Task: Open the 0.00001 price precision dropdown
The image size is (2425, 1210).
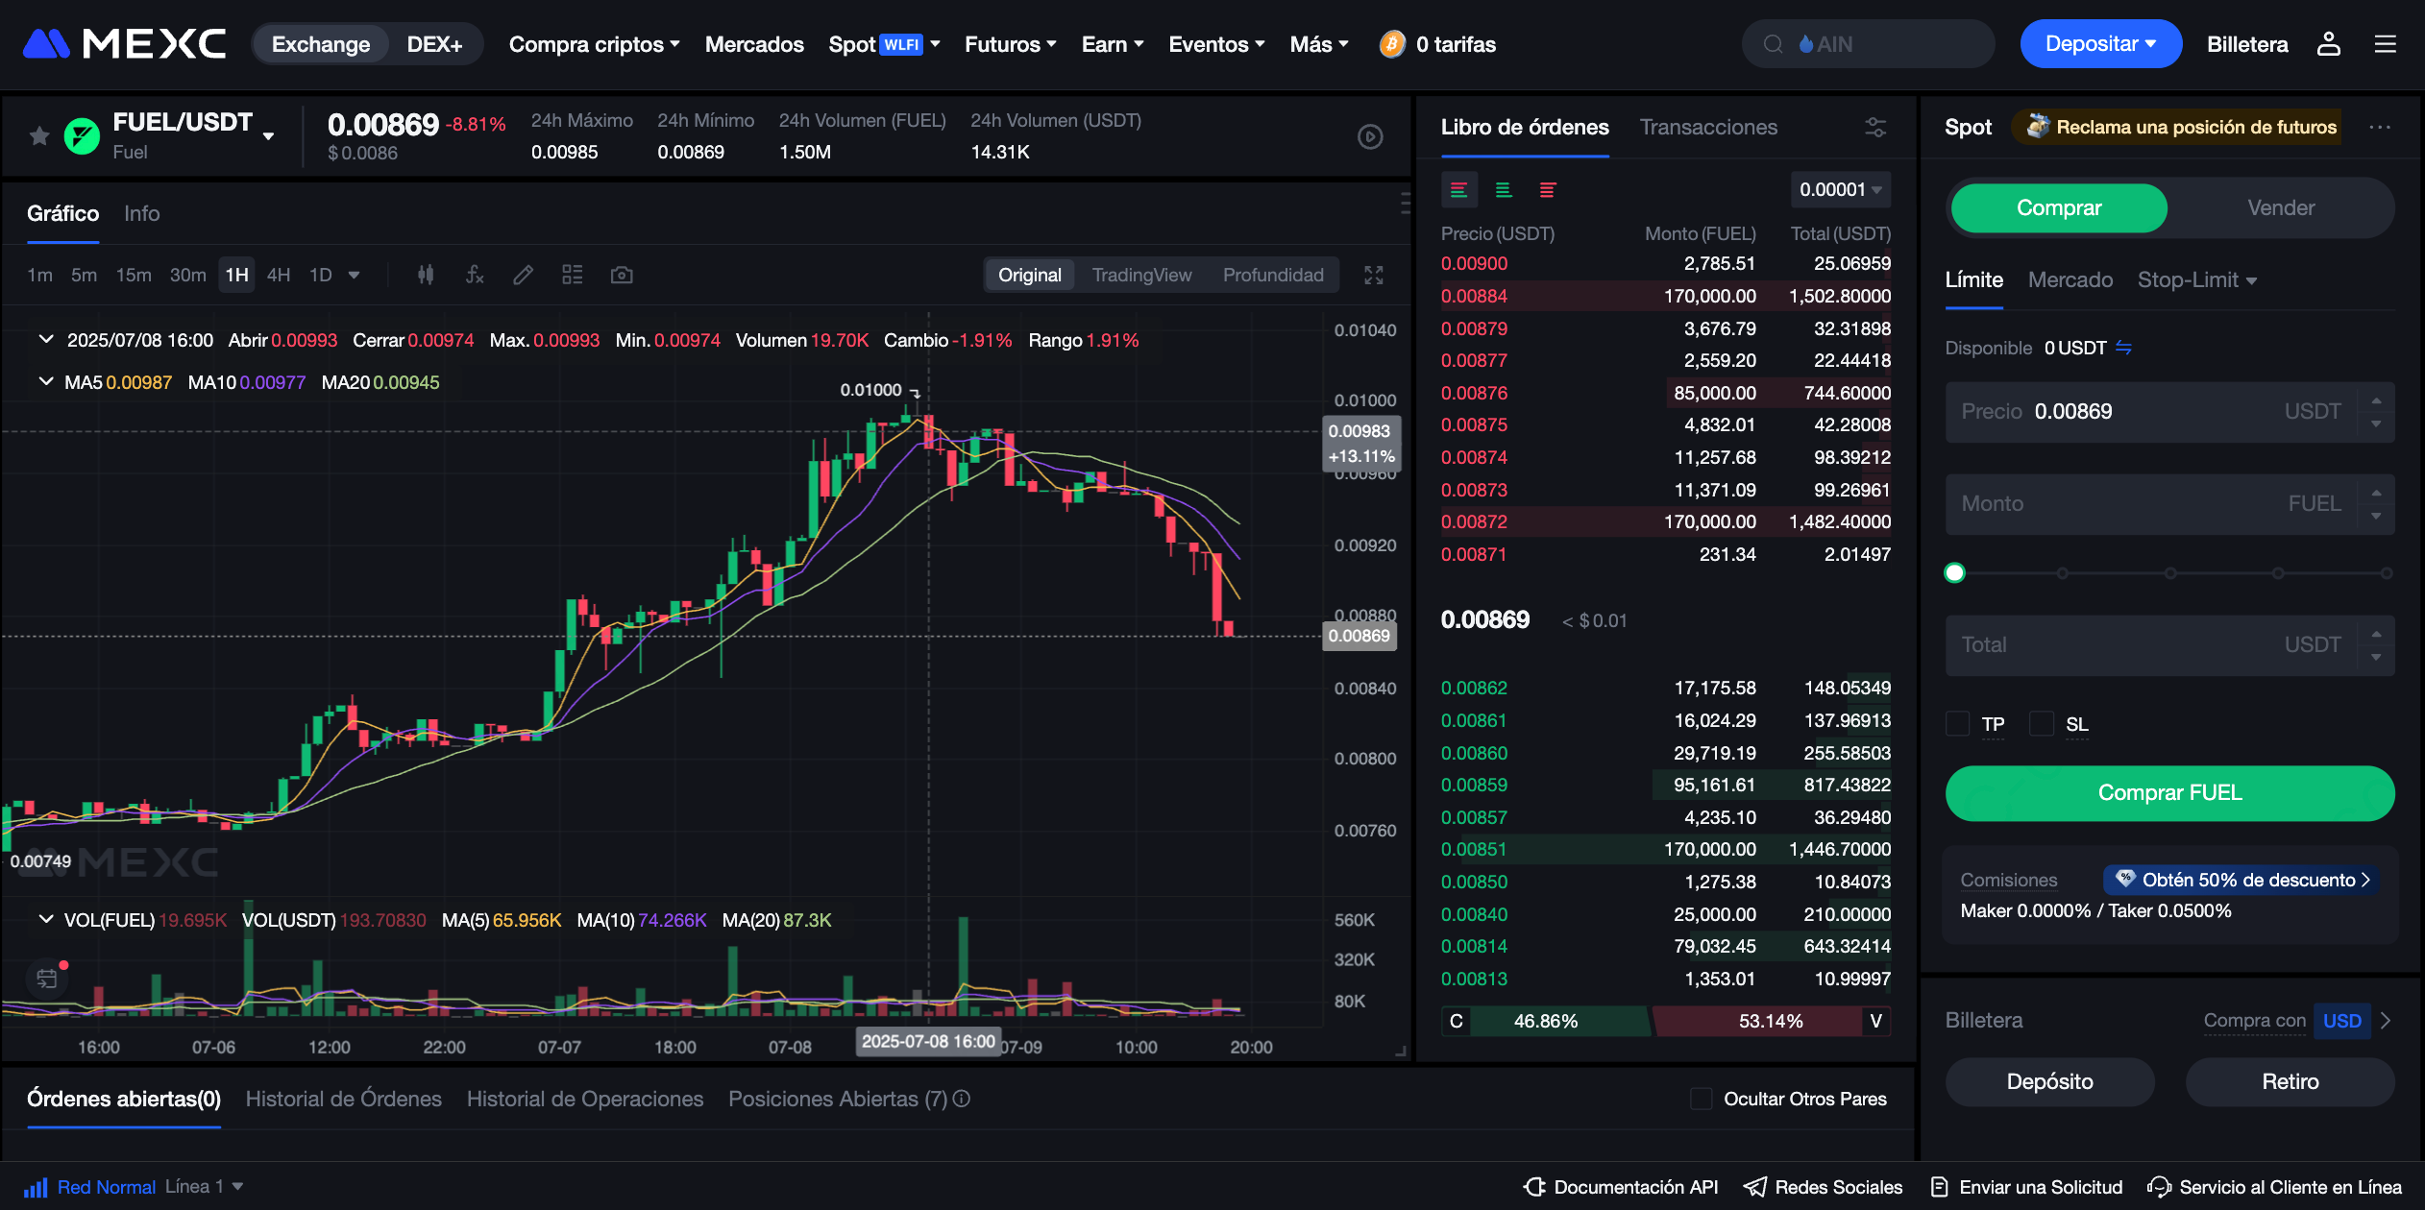Action: point(1841,190)
